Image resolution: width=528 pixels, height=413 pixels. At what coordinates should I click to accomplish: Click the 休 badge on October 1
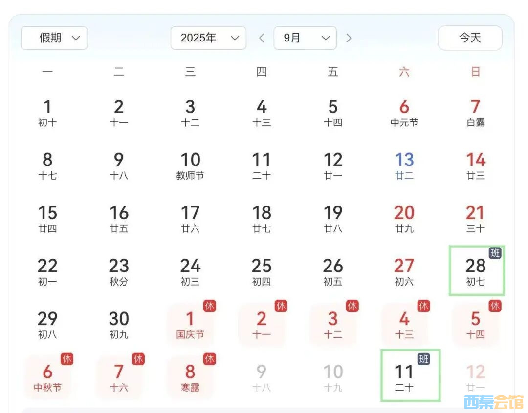210,306
